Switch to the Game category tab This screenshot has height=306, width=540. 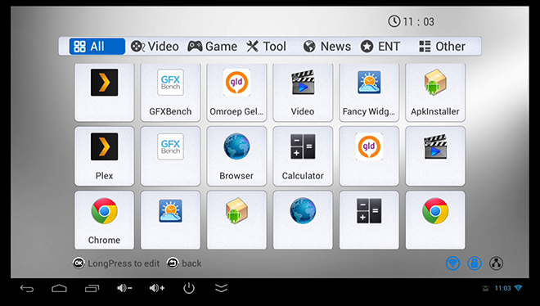point(212,46)
